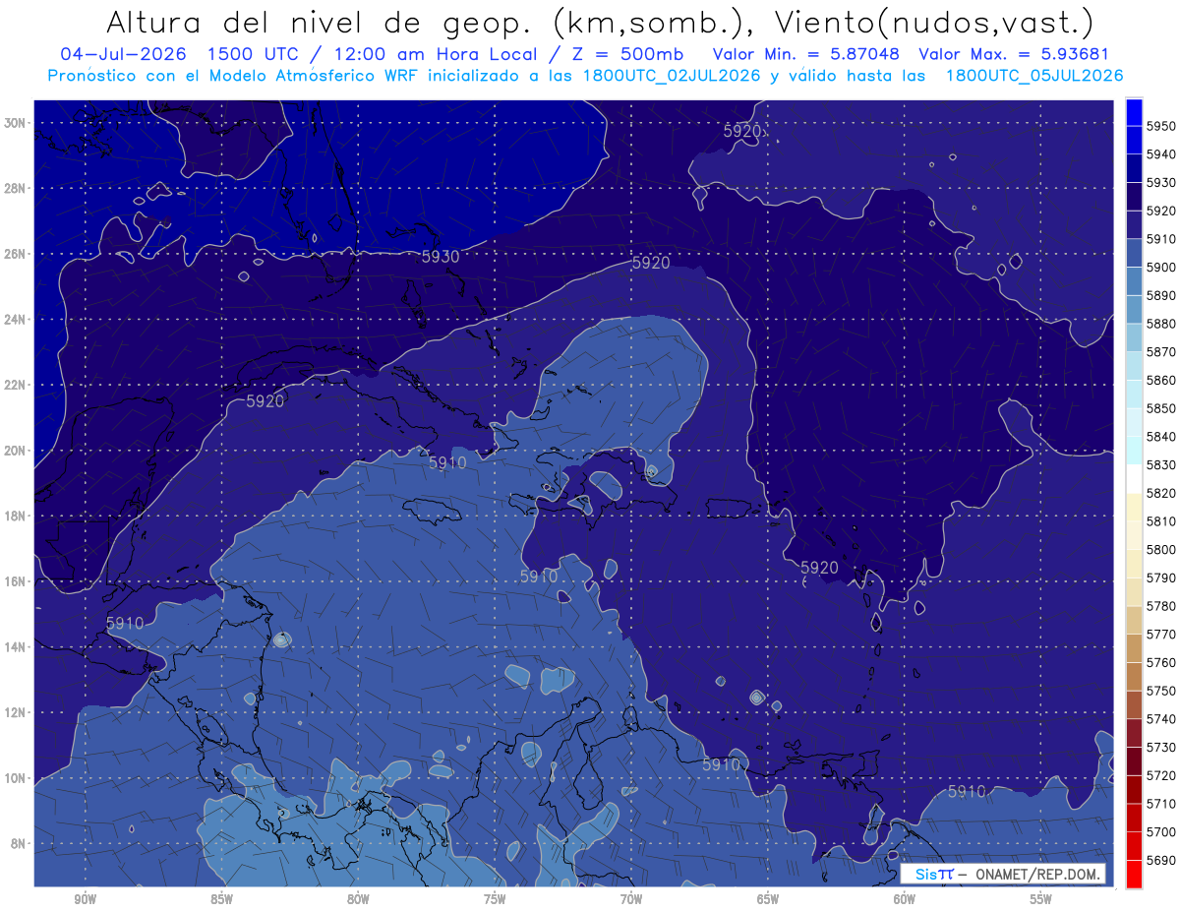Click the 'Valor Min. = 5.87048' text
Image resolution: width=1180 pixels, height=912 pixels.
(x=805, y=54)
